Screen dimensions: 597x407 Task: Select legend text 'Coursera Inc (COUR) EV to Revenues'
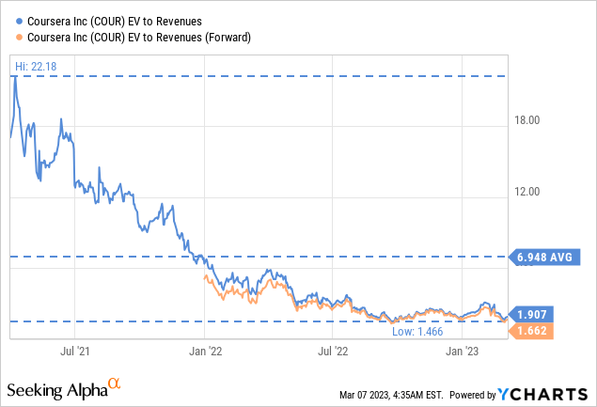click(115, 22)
